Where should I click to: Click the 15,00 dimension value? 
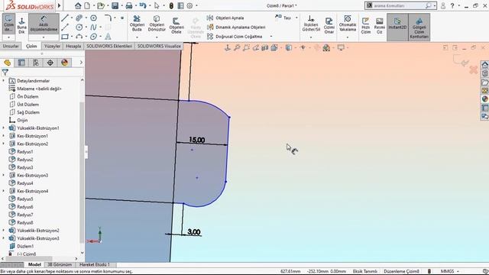tap(197, 140)
